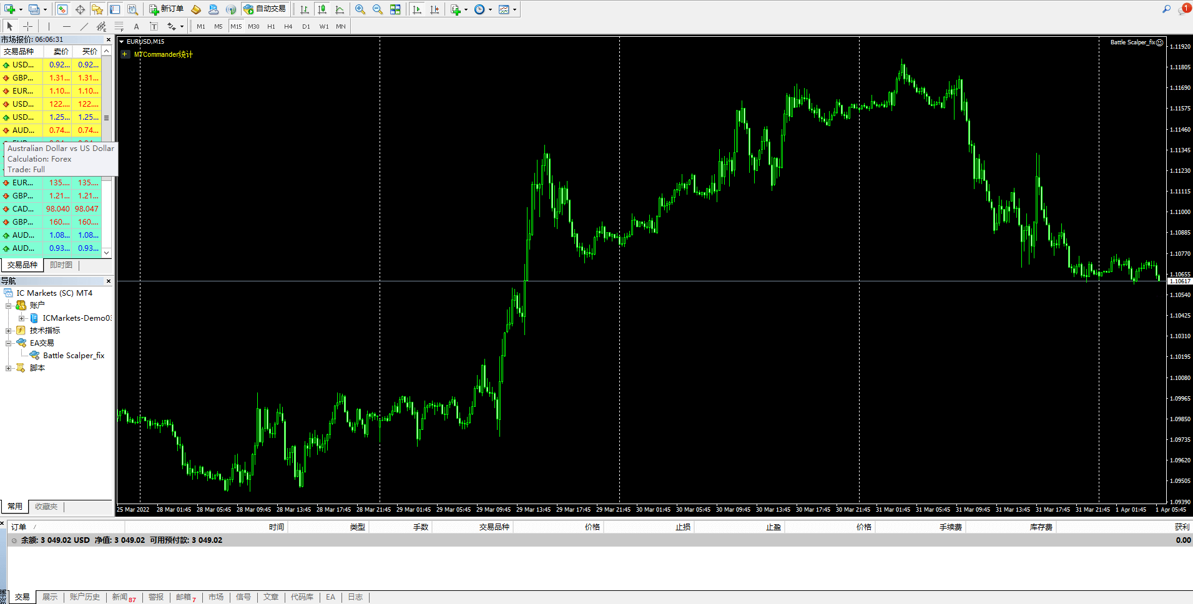Open the 账户历史 tab at bottom

click(x=85, y=597)
